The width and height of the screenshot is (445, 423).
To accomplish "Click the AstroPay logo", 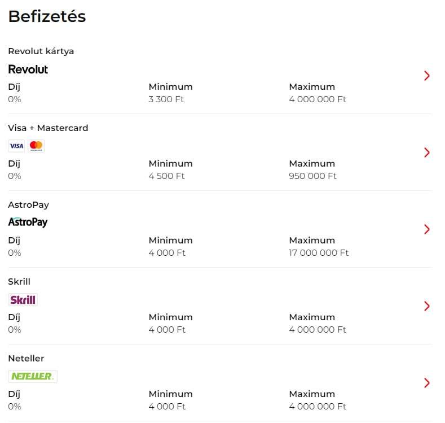I will pyautogui.click(x=28, y=223).
